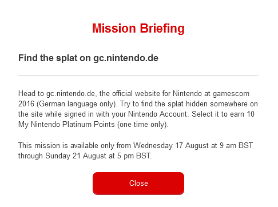Click the red Mission Briefing title
The height and width of the screenshot is (207, 278).
[138, 29]
